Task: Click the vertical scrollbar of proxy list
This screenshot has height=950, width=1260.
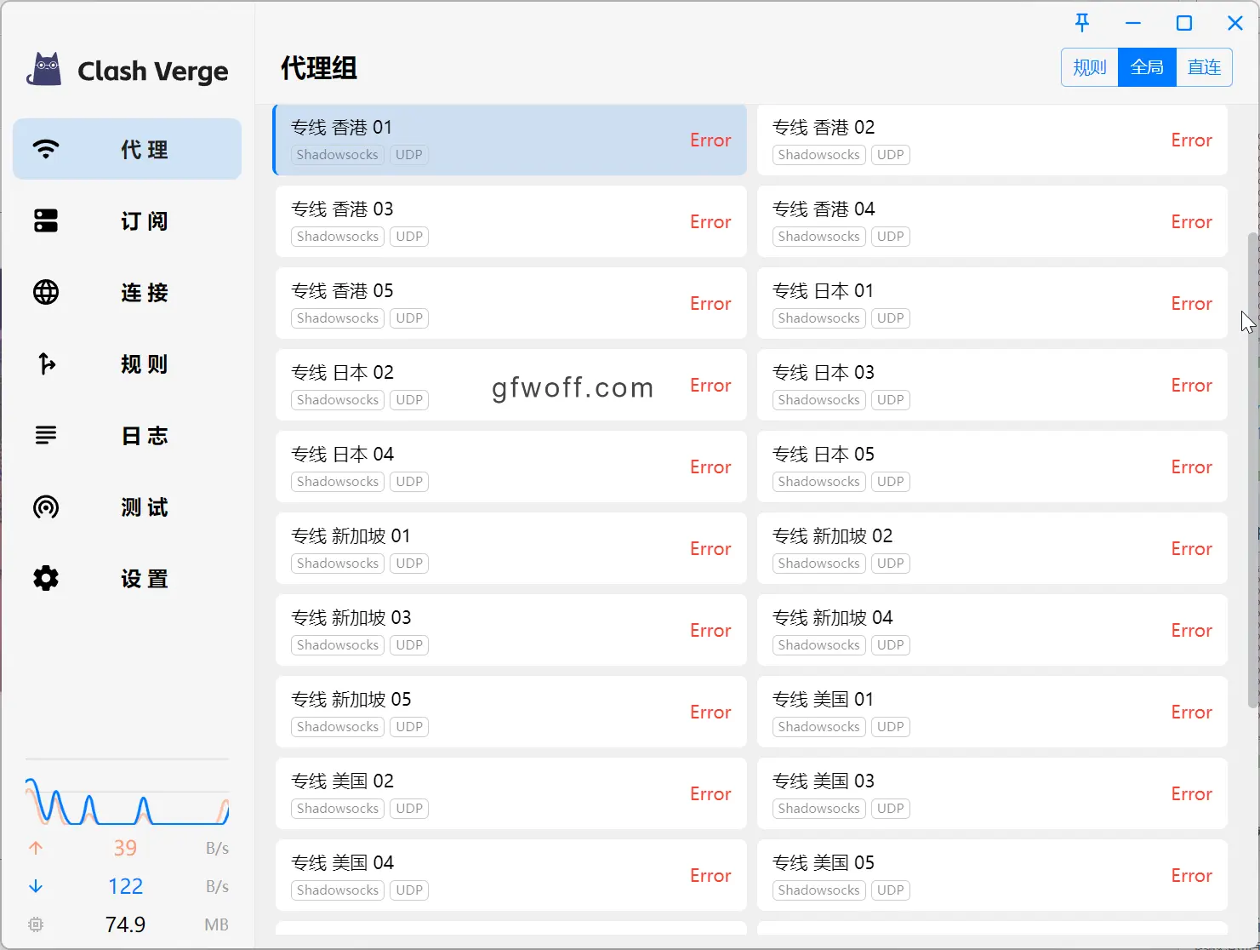Action: [1252, 470]
